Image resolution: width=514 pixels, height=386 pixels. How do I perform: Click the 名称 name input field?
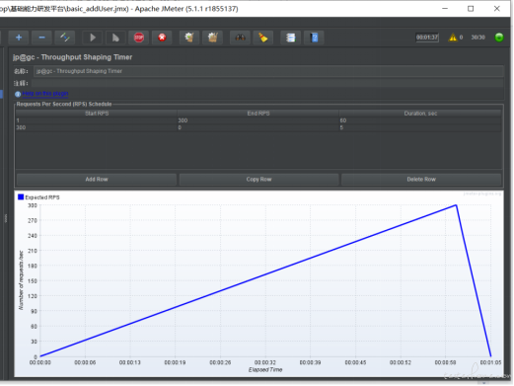tap(268, 71)
